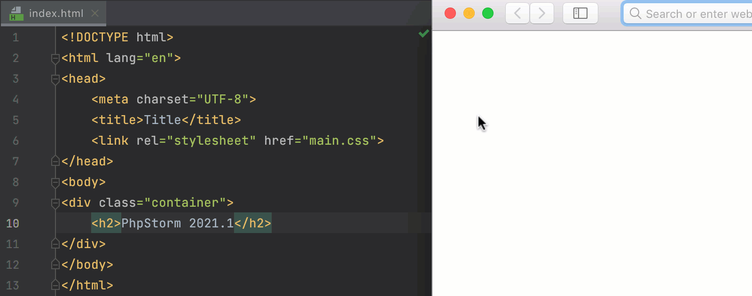The width and height of the screenshot is (752, 296).
Task: Toggle Safari sidebar button
Action: pos(580,13)
